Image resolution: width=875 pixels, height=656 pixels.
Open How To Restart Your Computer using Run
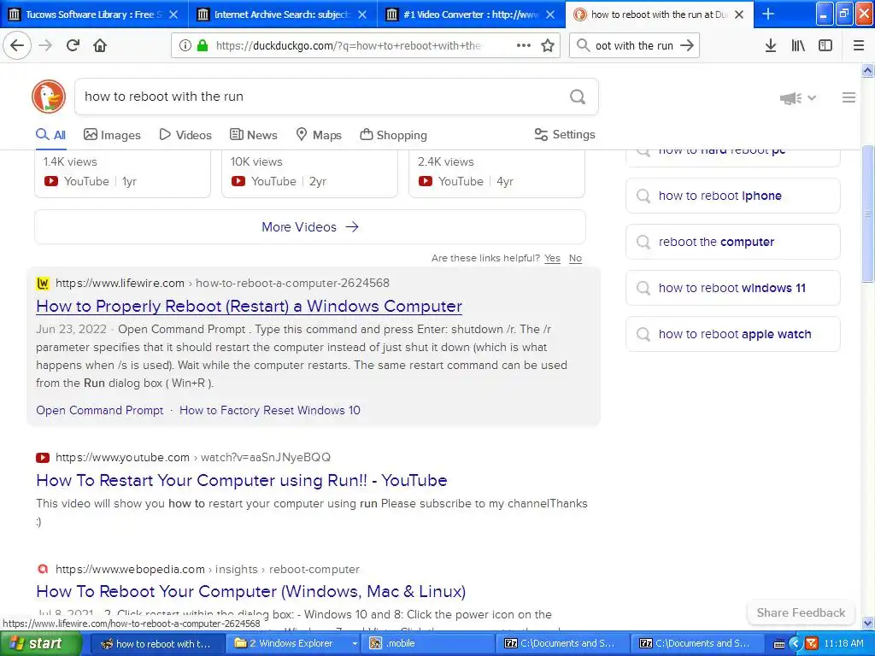[x=242, y=480]
